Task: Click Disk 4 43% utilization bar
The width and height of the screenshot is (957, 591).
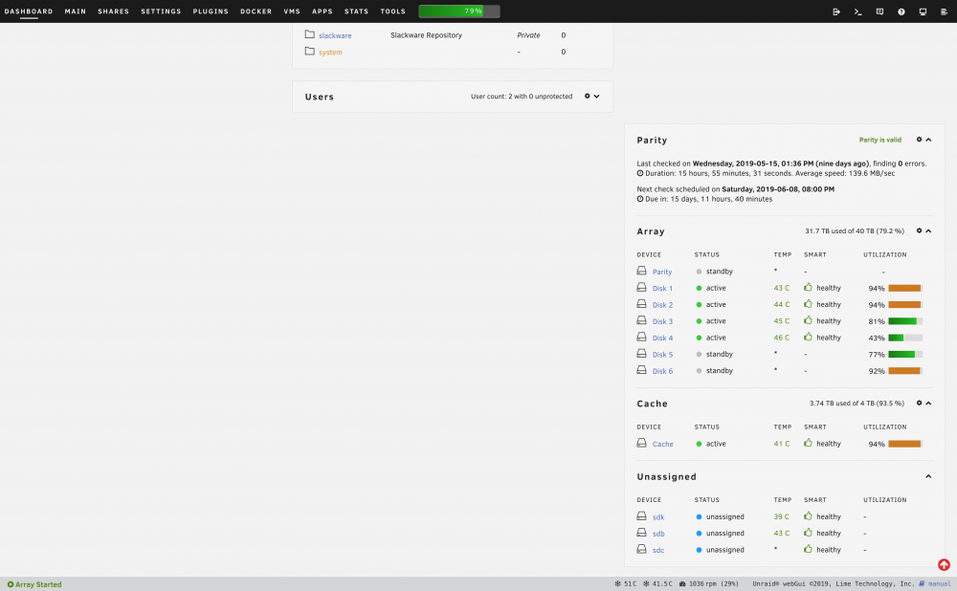Action: pos(905,338)
